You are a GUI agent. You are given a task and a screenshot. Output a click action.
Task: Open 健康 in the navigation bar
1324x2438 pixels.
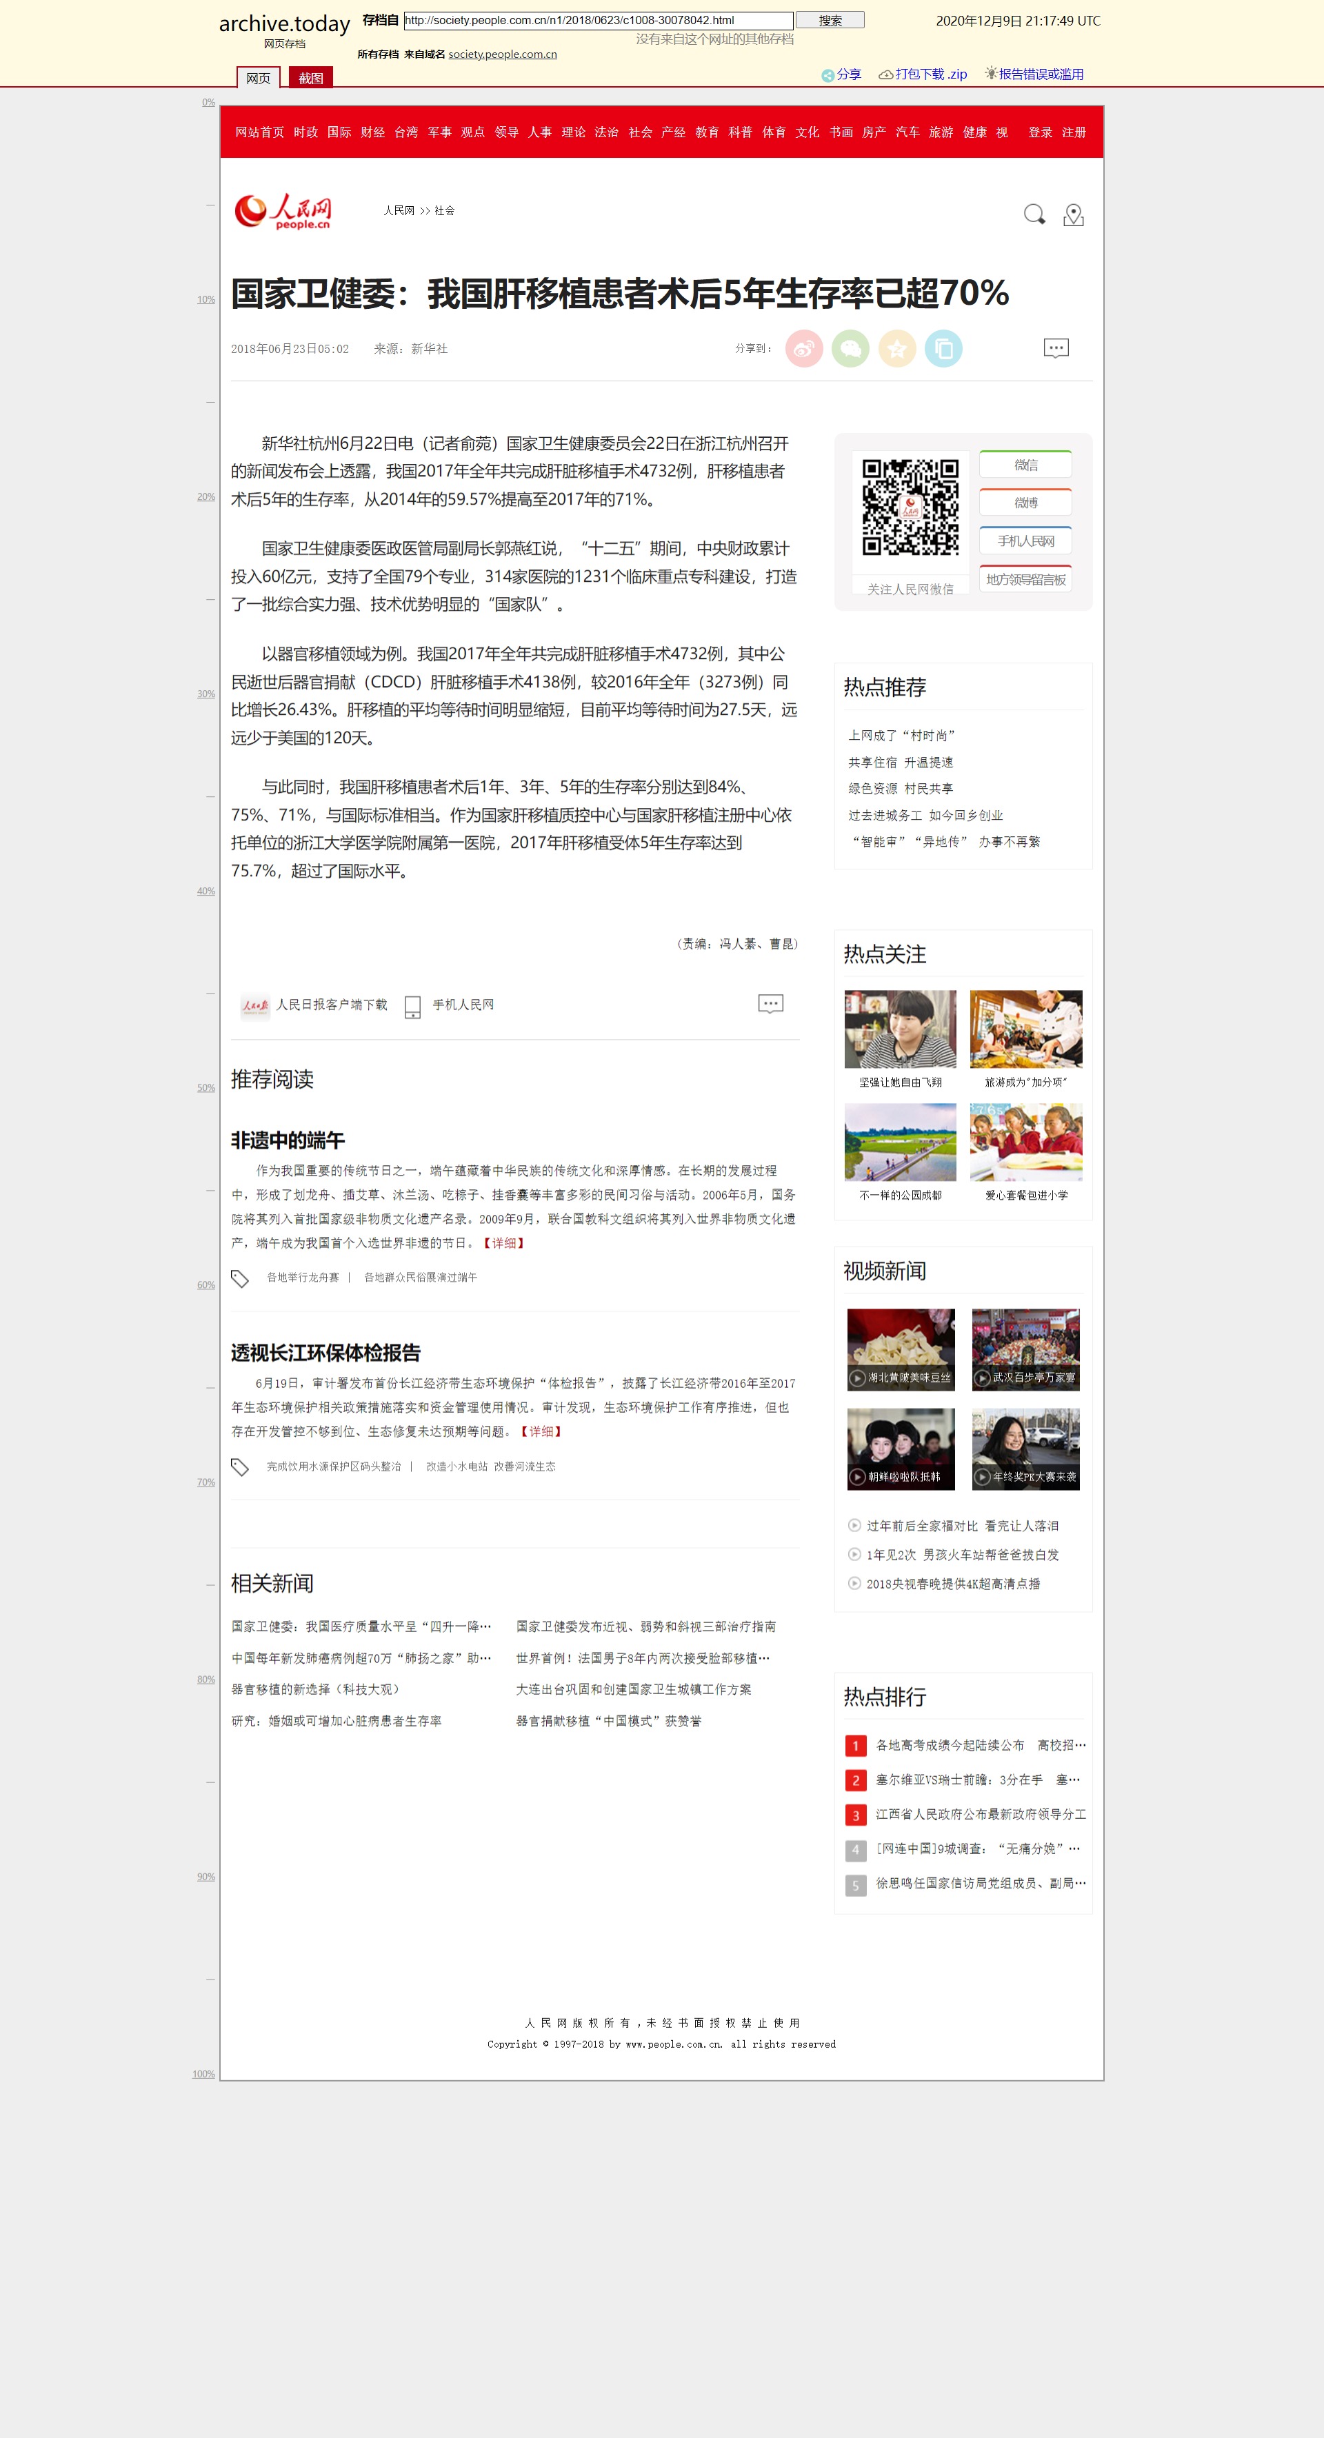tap(975, 132)
